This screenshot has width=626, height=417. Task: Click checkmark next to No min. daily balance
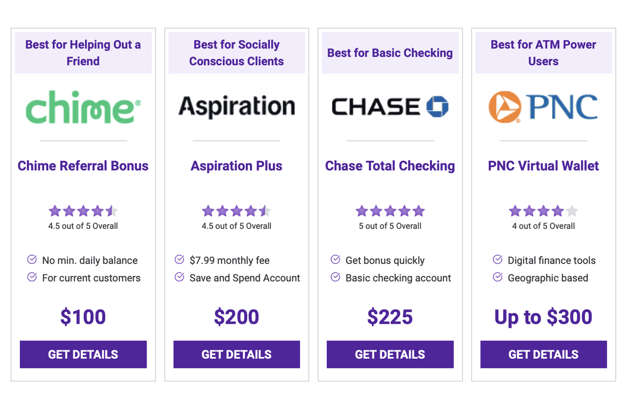(32, 260)
